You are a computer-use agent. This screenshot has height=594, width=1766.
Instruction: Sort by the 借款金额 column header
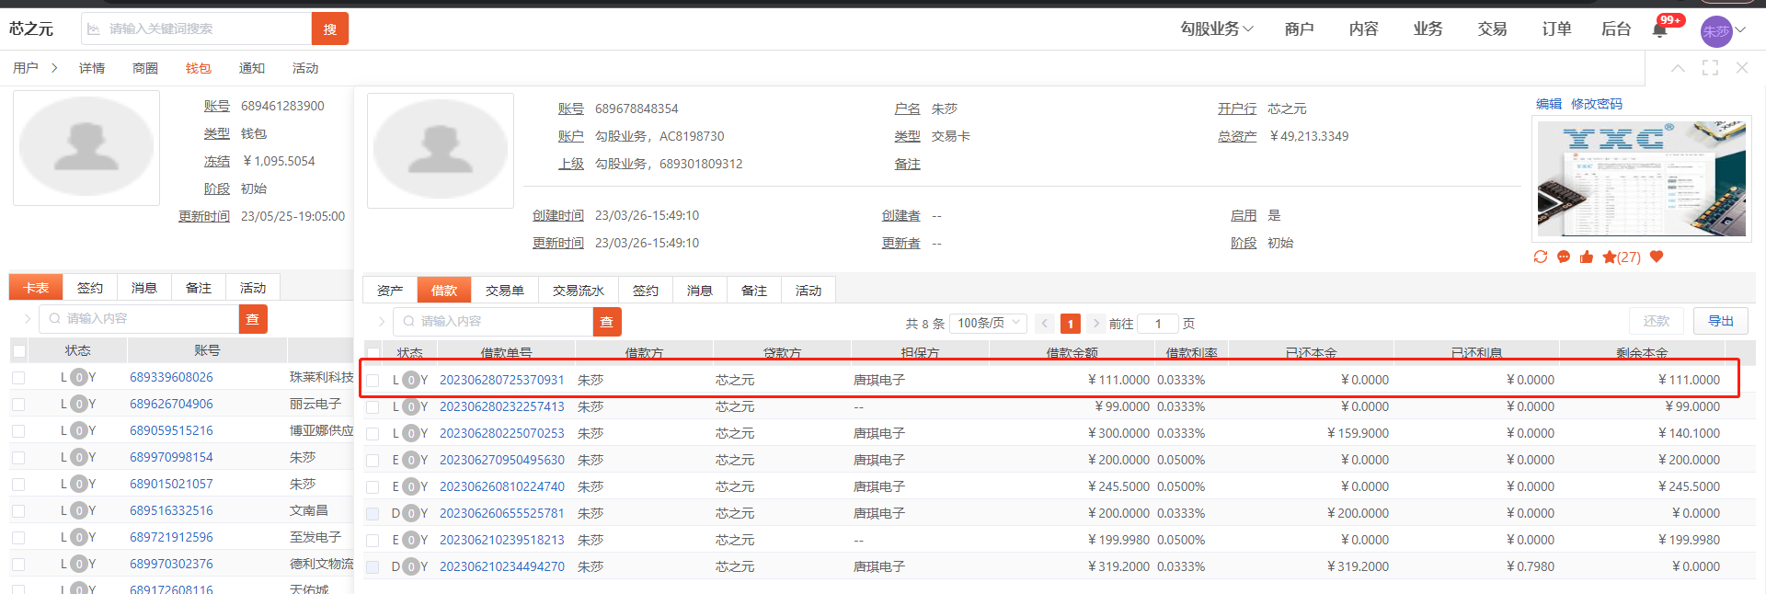tap(1072, 353)
